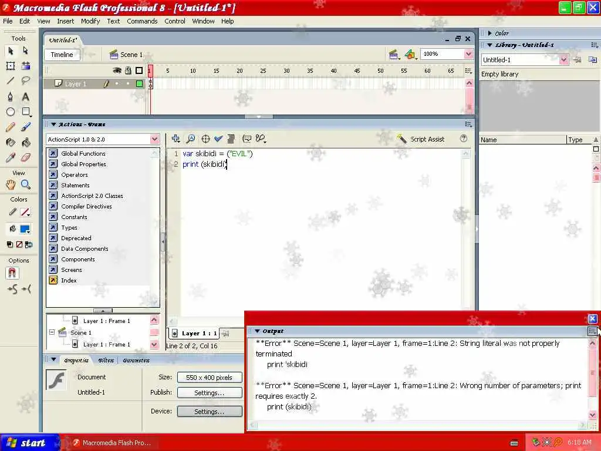
Task: Collapse Scene 1 tree node
Action: click(x=52, y=332)
